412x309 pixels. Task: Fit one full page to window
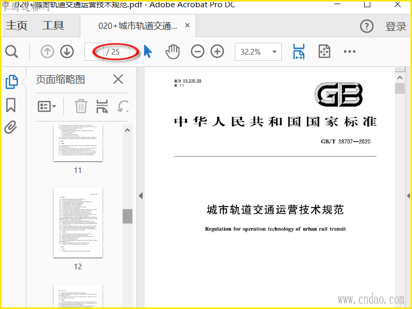click(x=324, y=51)
